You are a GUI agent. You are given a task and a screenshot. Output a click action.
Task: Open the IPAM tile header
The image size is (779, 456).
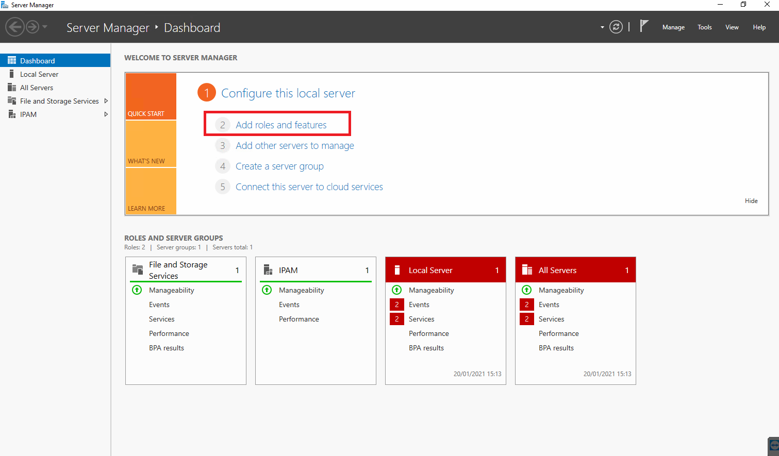pos(316,270)
